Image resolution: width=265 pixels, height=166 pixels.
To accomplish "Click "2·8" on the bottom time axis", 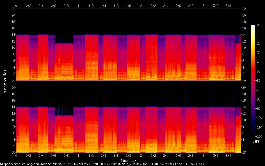I will pyautogui.click(x=191, y=156).
